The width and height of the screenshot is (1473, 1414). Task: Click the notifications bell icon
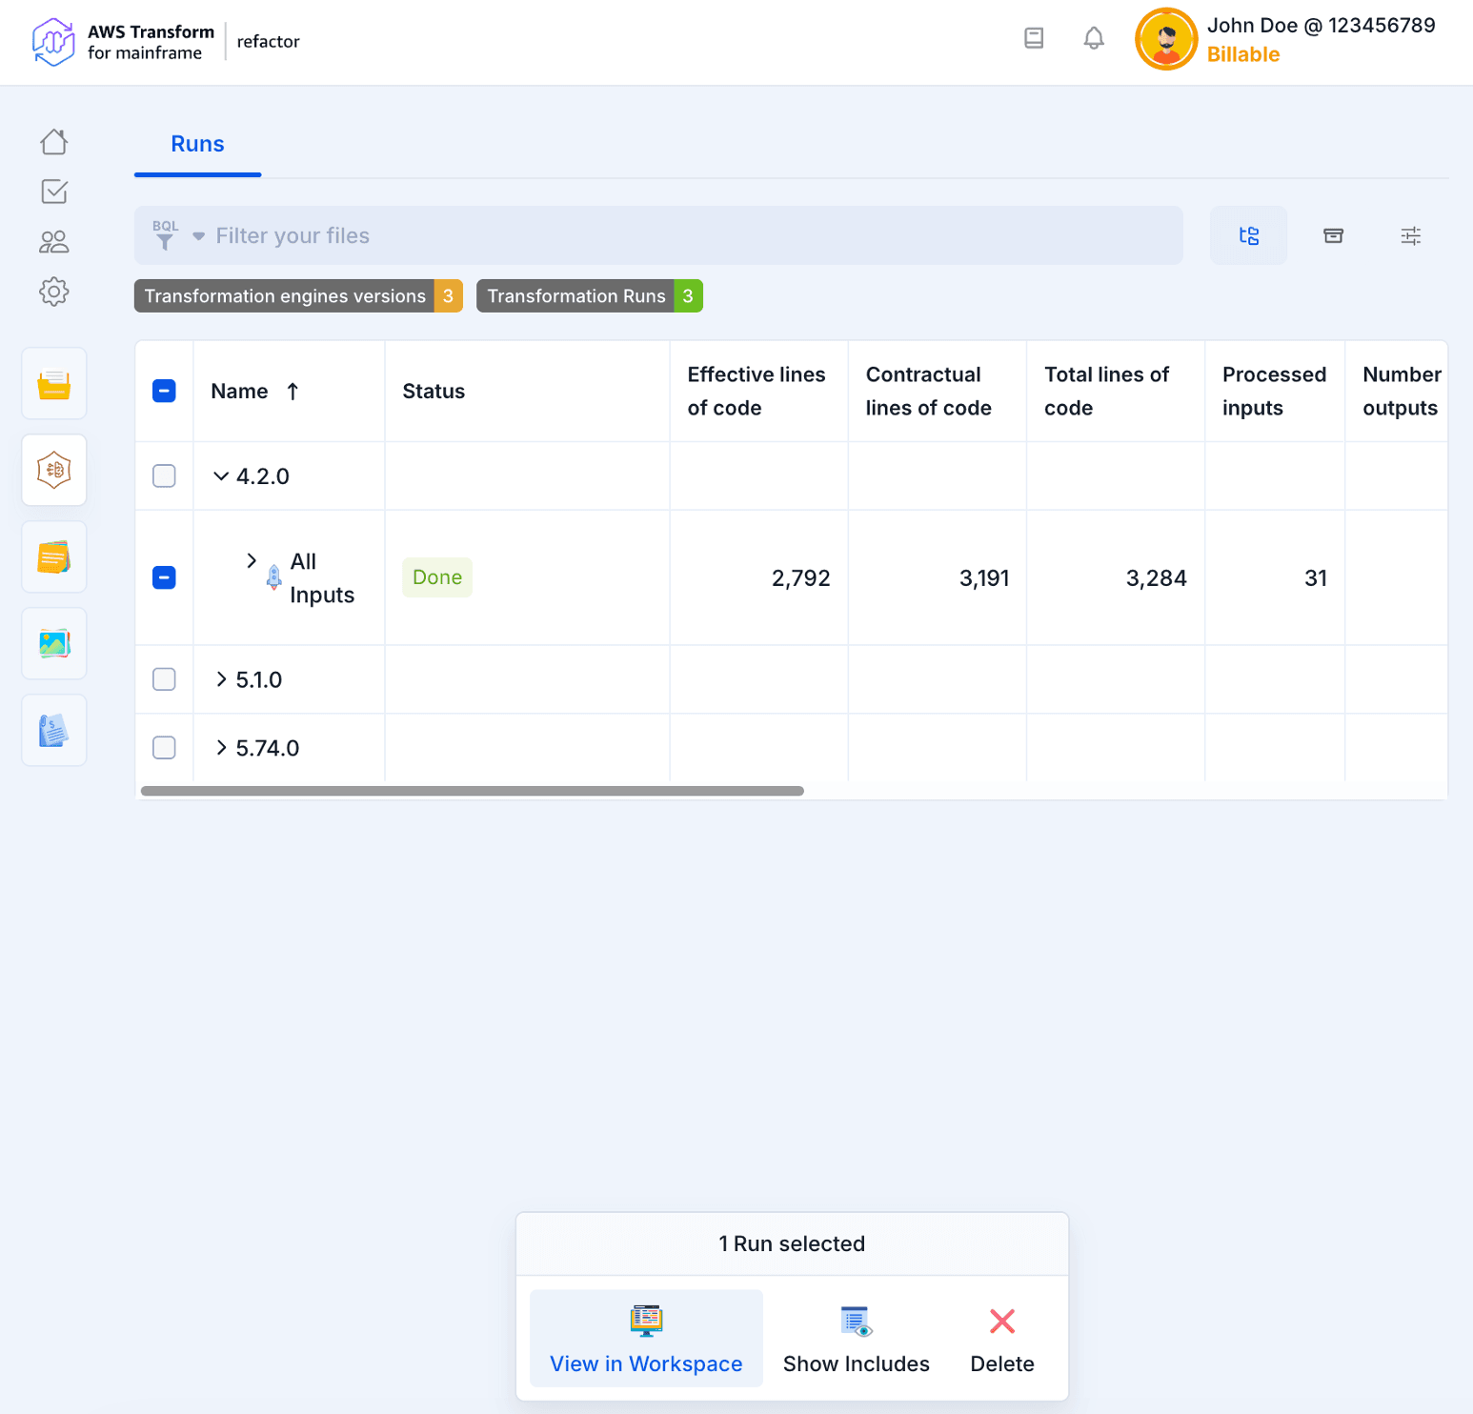point(1094,38)
